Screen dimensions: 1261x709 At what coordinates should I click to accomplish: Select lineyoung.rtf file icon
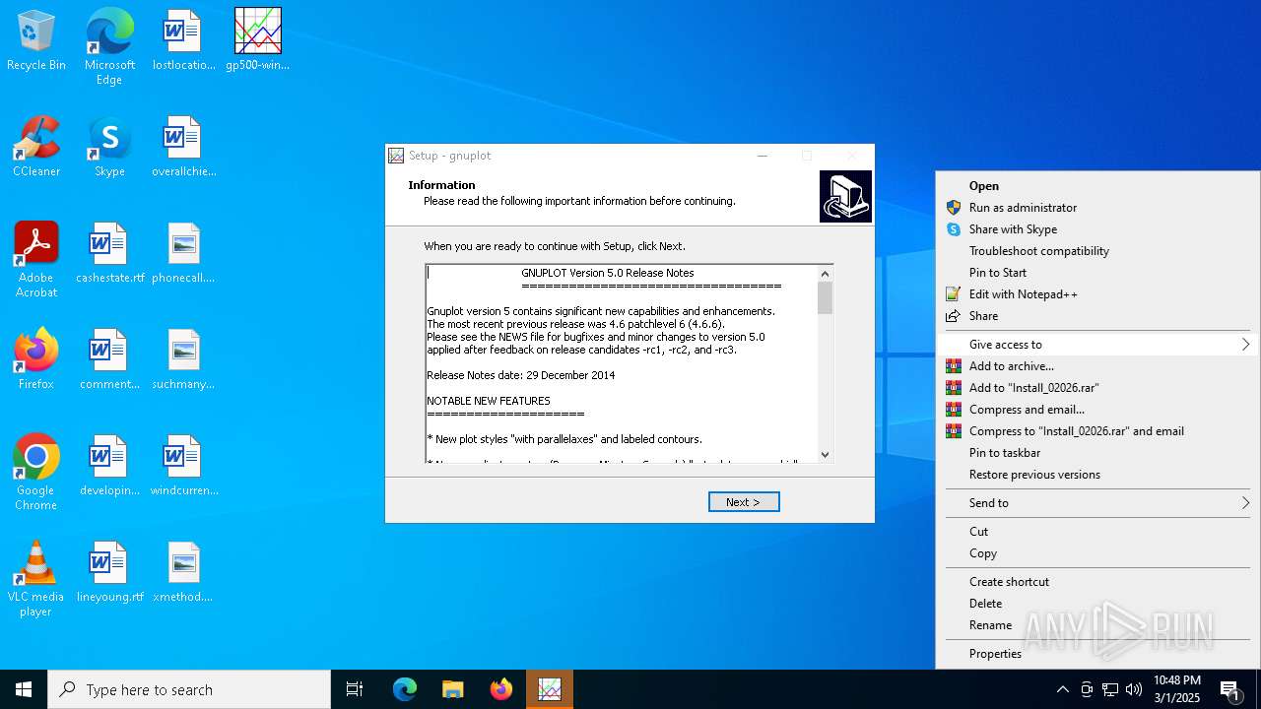pyautogui.click(x=109, y=572)
